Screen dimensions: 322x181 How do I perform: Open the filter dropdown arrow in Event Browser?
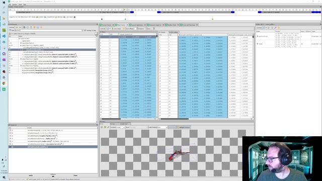click(83, 30)
